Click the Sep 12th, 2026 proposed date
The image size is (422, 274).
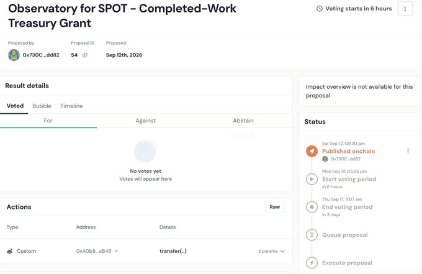pyautogui.click(x=124, y=55)
